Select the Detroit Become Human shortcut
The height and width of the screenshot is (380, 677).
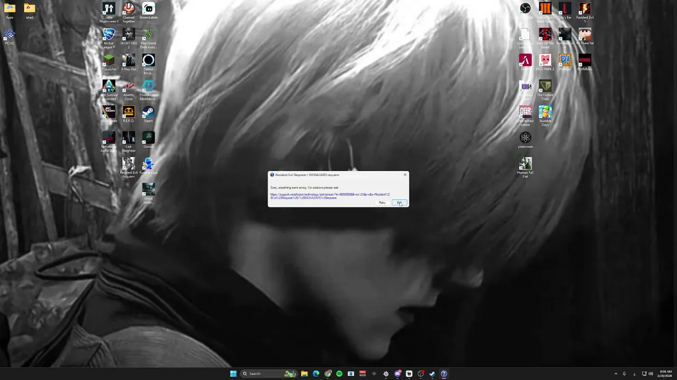[149, 64]
